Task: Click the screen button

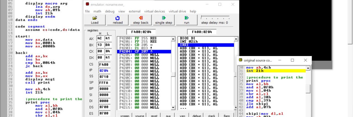Action: point(125,115)
